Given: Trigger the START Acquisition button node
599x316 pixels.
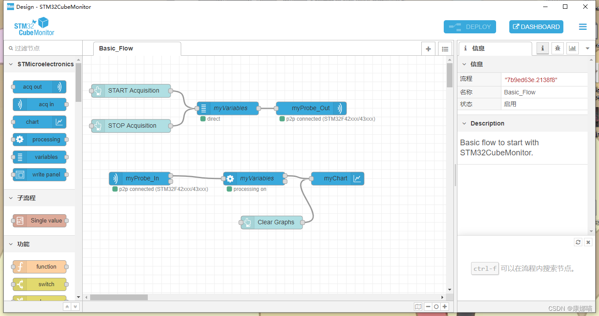Looking at the screenshot, I should tap(97, 91).
